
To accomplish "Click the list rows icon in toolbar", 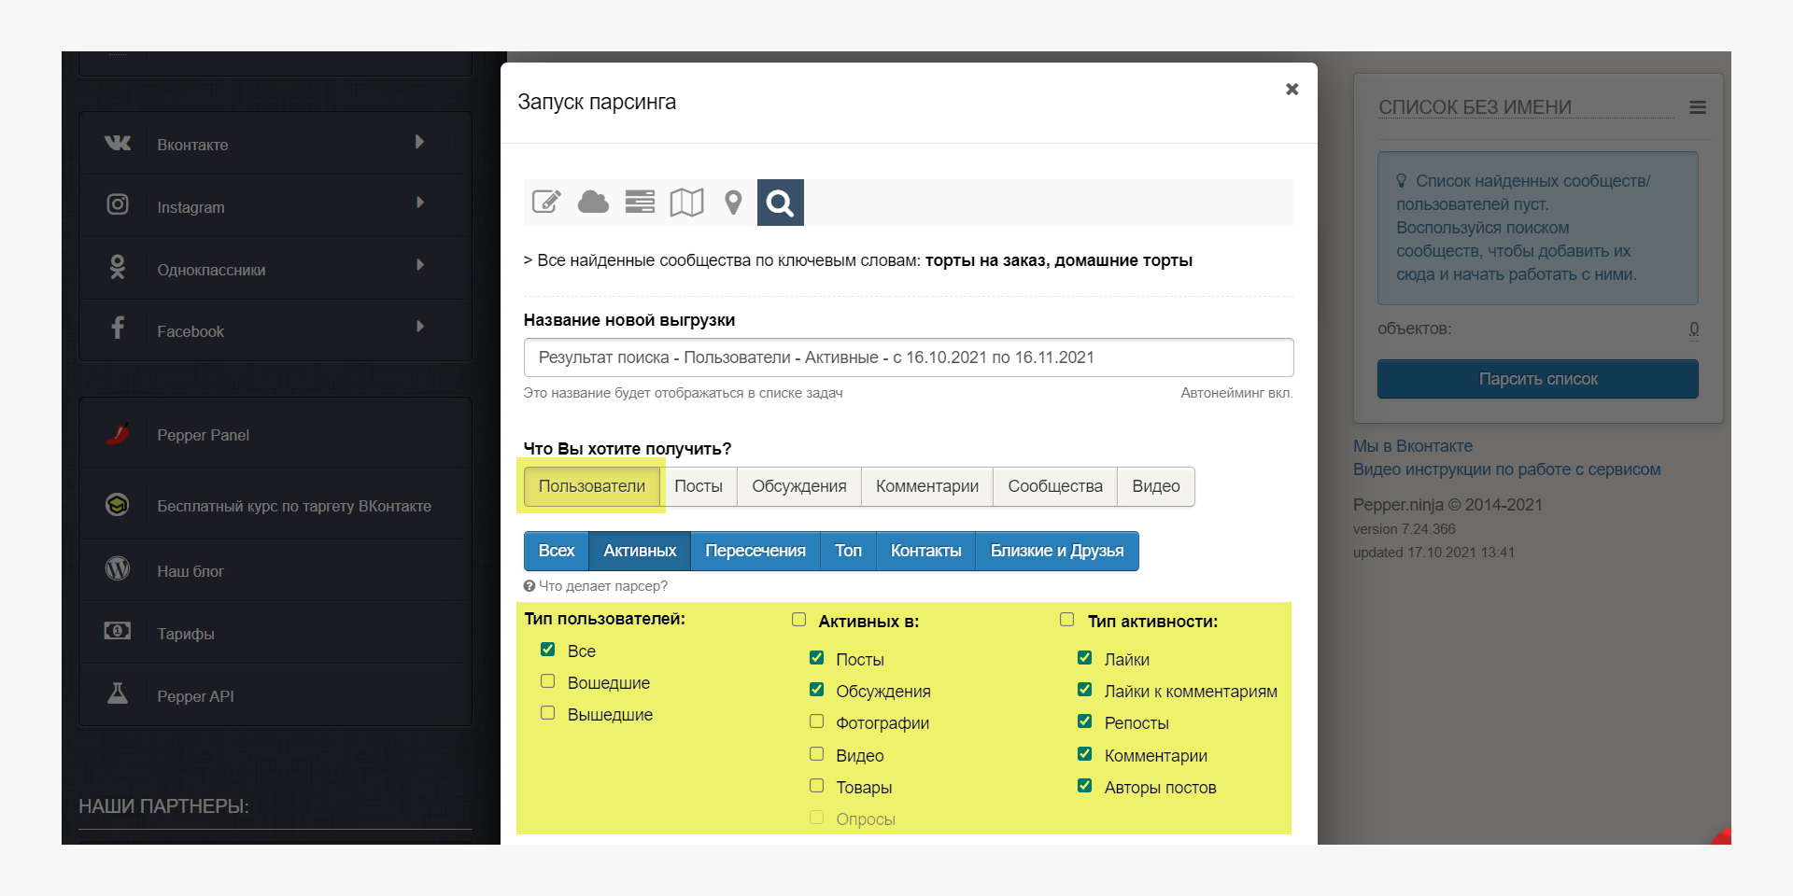I will tap(640, 202).
